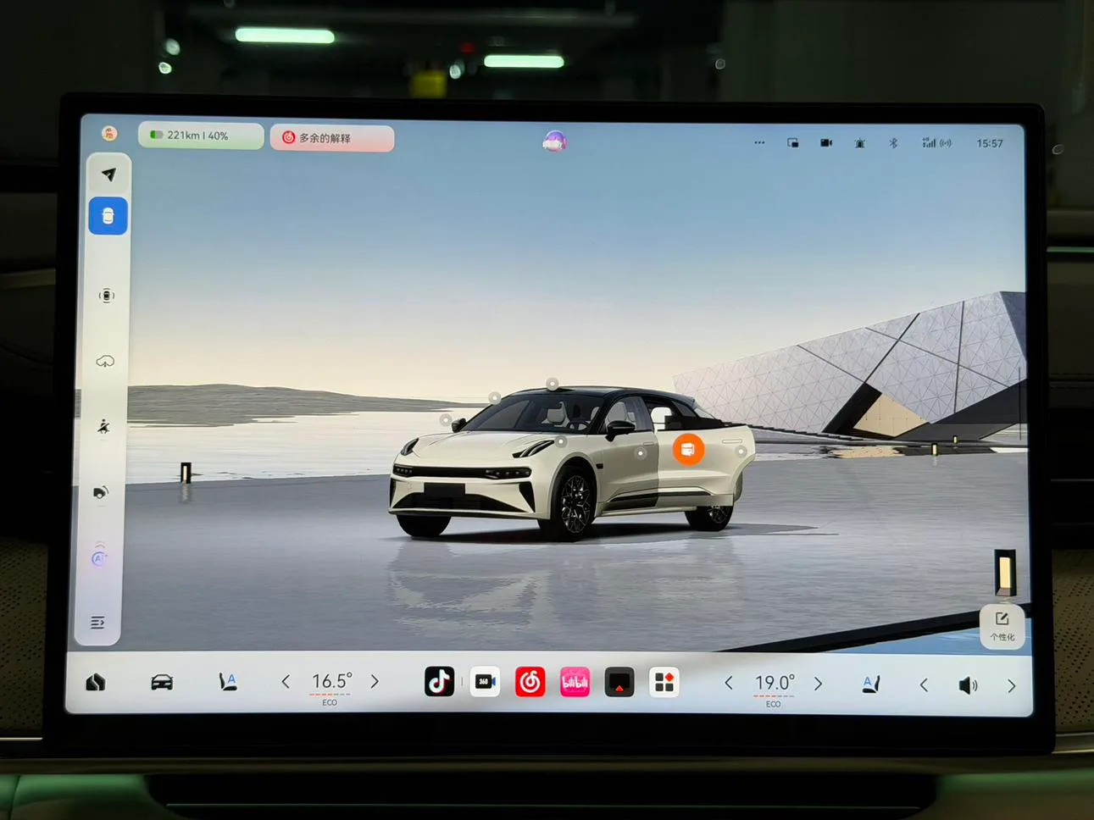Image resolution: width=1094 pixels, height=820 pixels.
Task: Launch the dark app with red triangle
Action: click(x=619, y=683)
